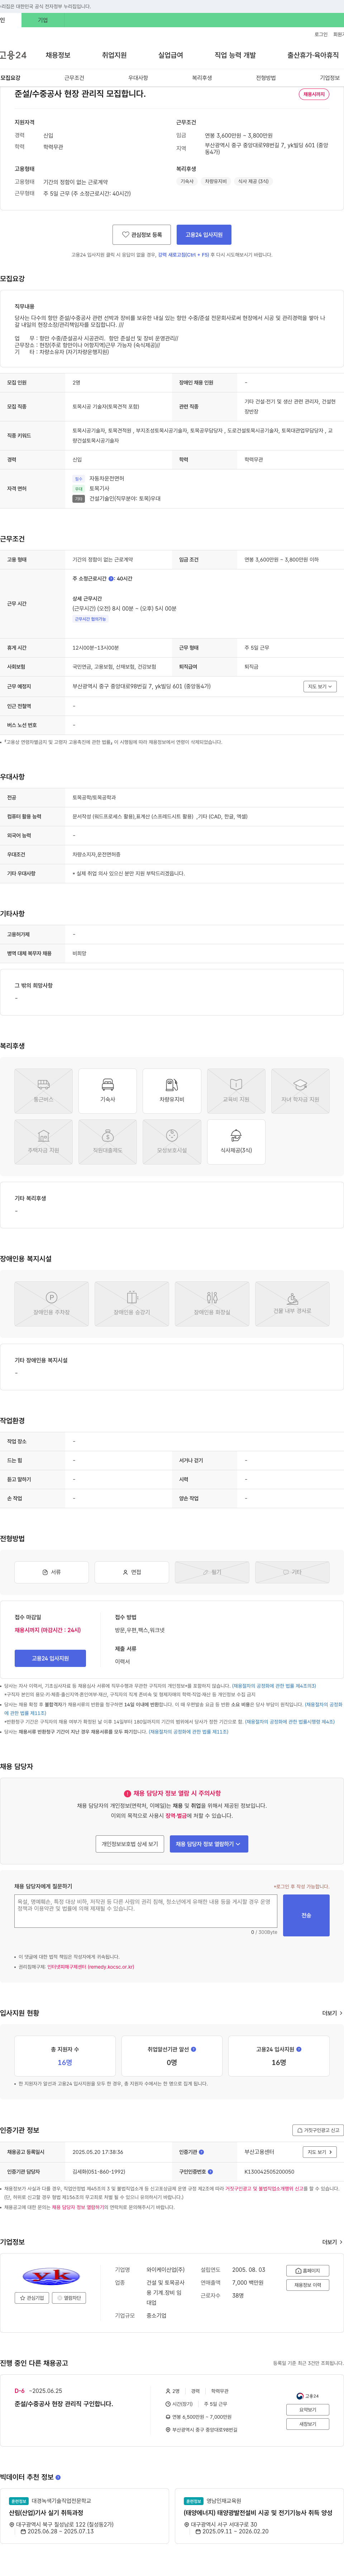
Task: Click the 보육시설 benefit icon
Action: 172,1142
